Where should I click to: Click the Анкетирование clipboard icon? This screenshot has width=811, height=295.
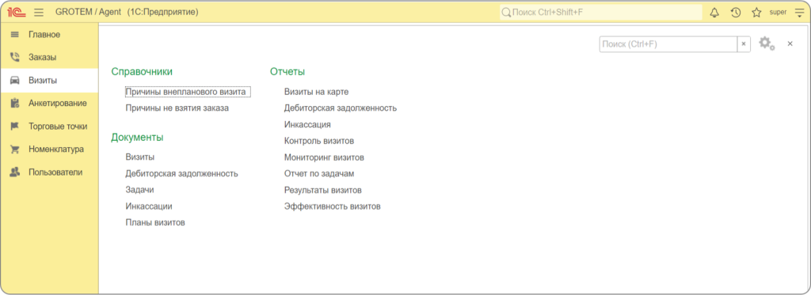click(x=14, y=103)
